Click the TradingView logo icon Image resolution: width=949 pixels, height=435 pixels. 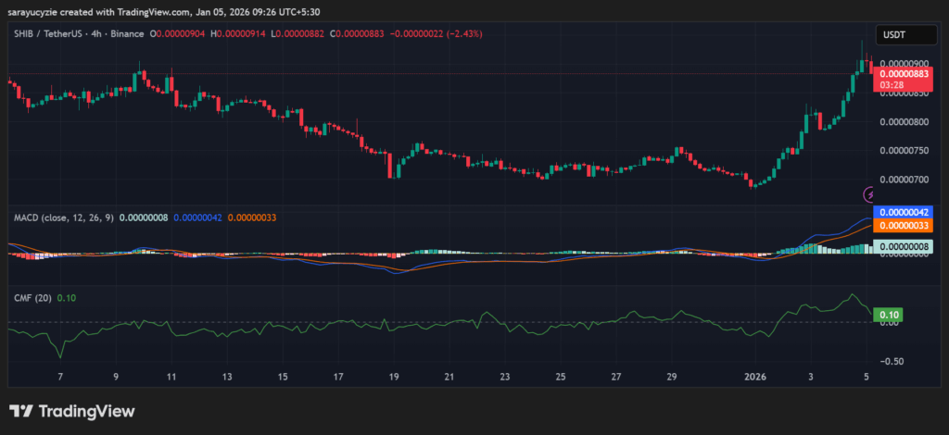point(21,411)
